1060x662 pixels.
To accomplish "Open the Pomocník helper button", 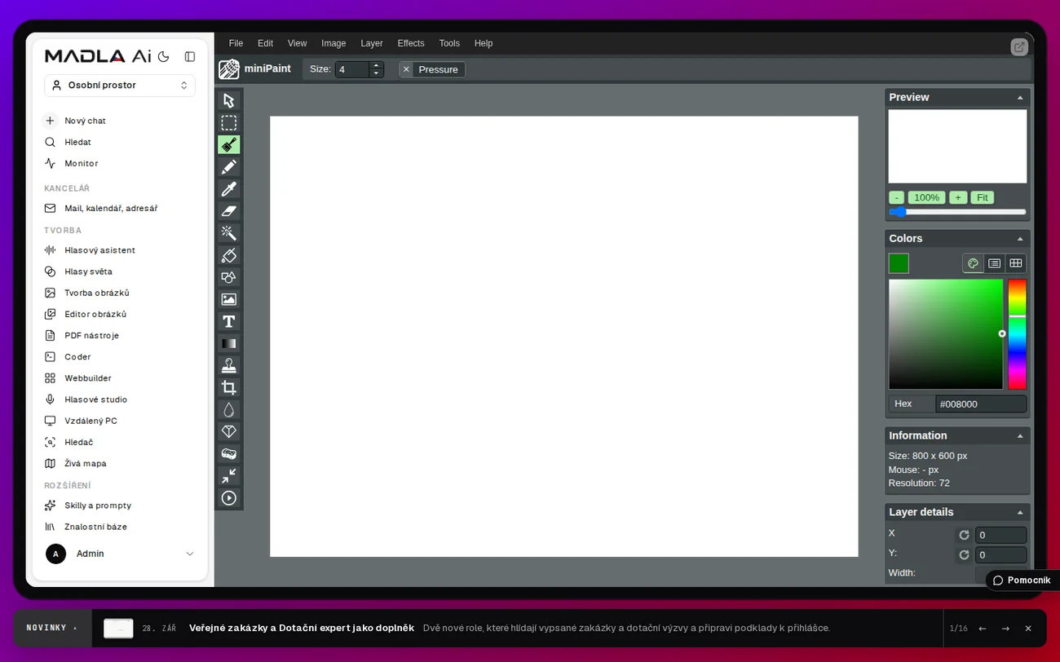I will pyautogui.click(x=1022, y=580).
